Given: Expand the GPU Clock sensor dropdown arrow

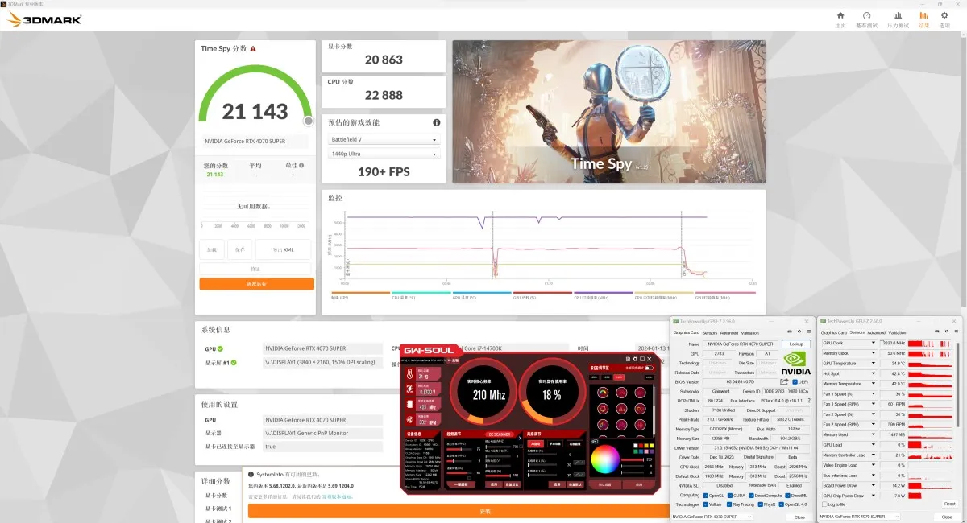Looking at the screenshot, I should coord(874,343).
